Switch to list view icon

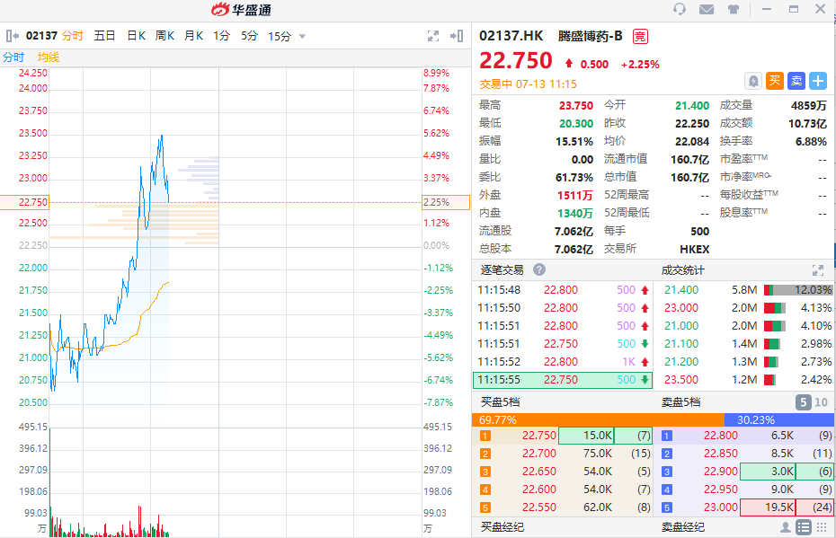pyautogui.click(x=804, y=527)
